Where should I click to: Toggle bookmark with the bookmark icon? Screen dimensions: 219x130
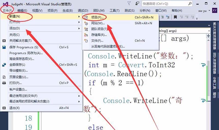tap(175, 17)
